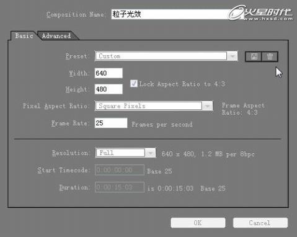Click the 'Frames per second' text
Viewport: 297px width, 237px height.
pos(162,125)
